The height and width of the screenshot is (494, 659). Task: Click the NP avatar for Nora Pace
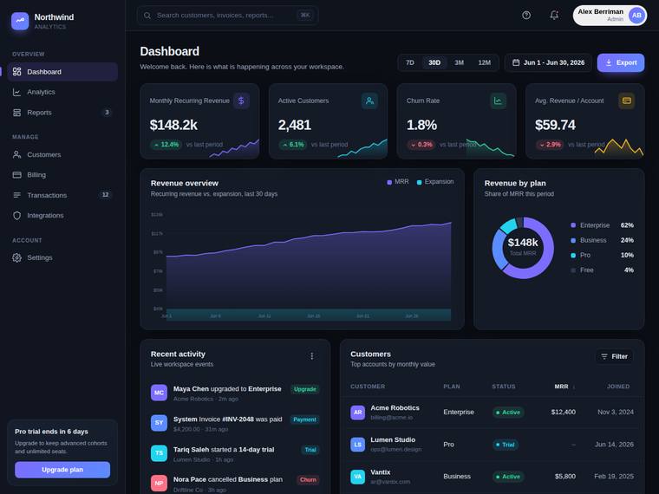tap(159, 483)
